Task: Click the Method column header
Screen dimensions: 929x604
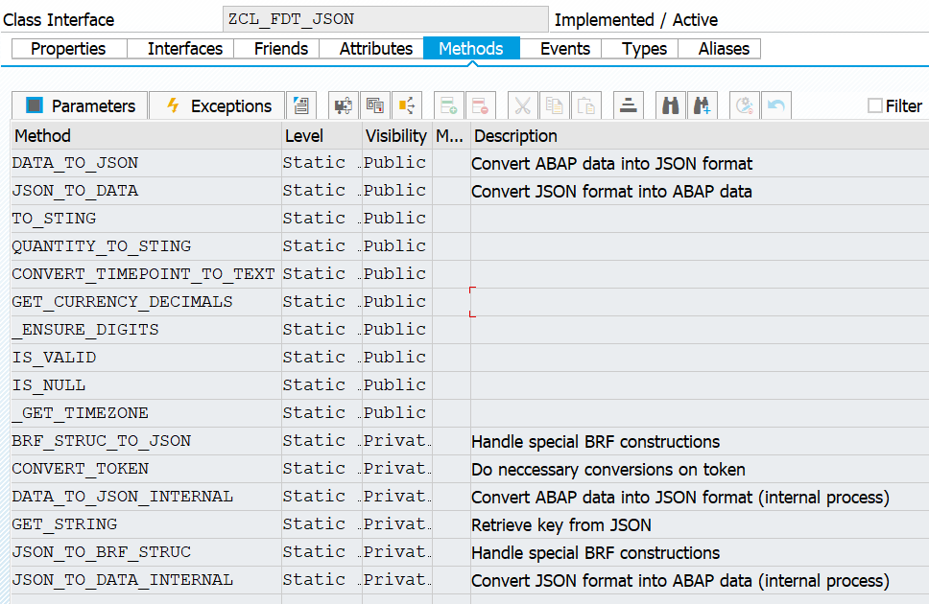Action: click(x=146, y=136)
